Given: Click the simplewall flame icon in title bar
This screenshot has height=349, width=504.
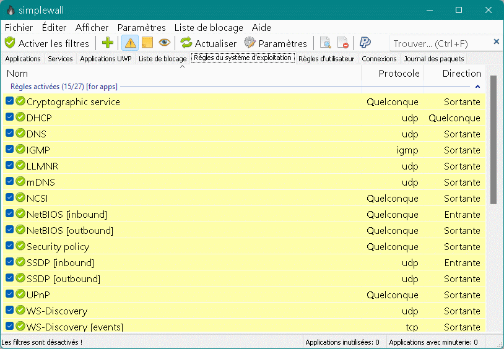Looking at the screenshot, I should (11, 11).
